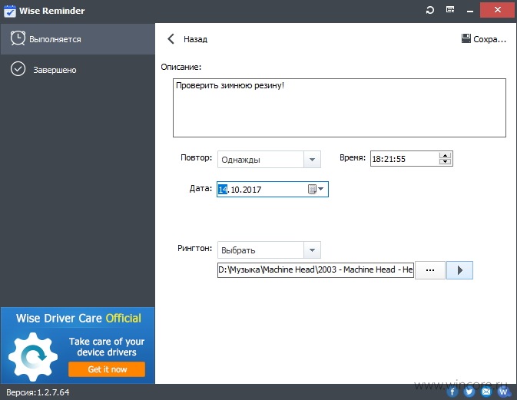Click the Wise website icon at bottom
The height and width of the screenshot is (400, 517).
pos(503,392)
